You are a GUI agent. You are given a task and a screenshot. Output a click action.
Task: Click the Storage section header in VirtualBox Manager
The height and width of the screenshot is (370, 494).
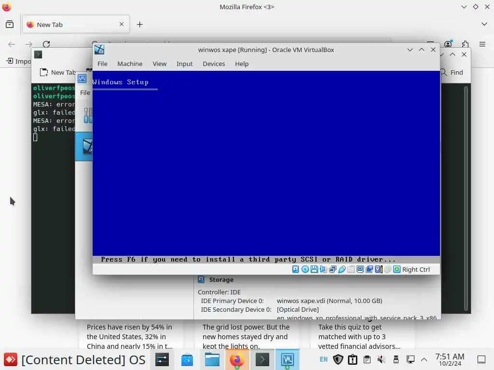click(x=221, y=280)
